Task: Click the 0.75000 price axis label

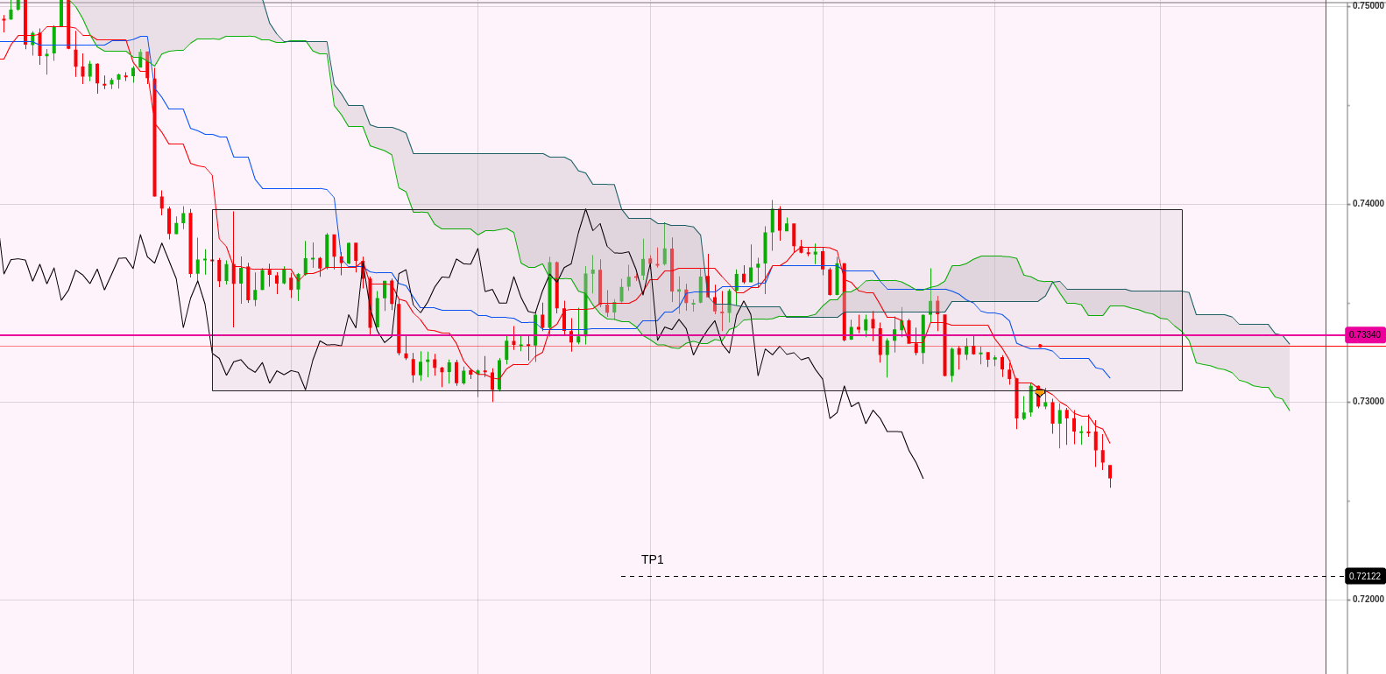Action: (x=1368, y=6)
